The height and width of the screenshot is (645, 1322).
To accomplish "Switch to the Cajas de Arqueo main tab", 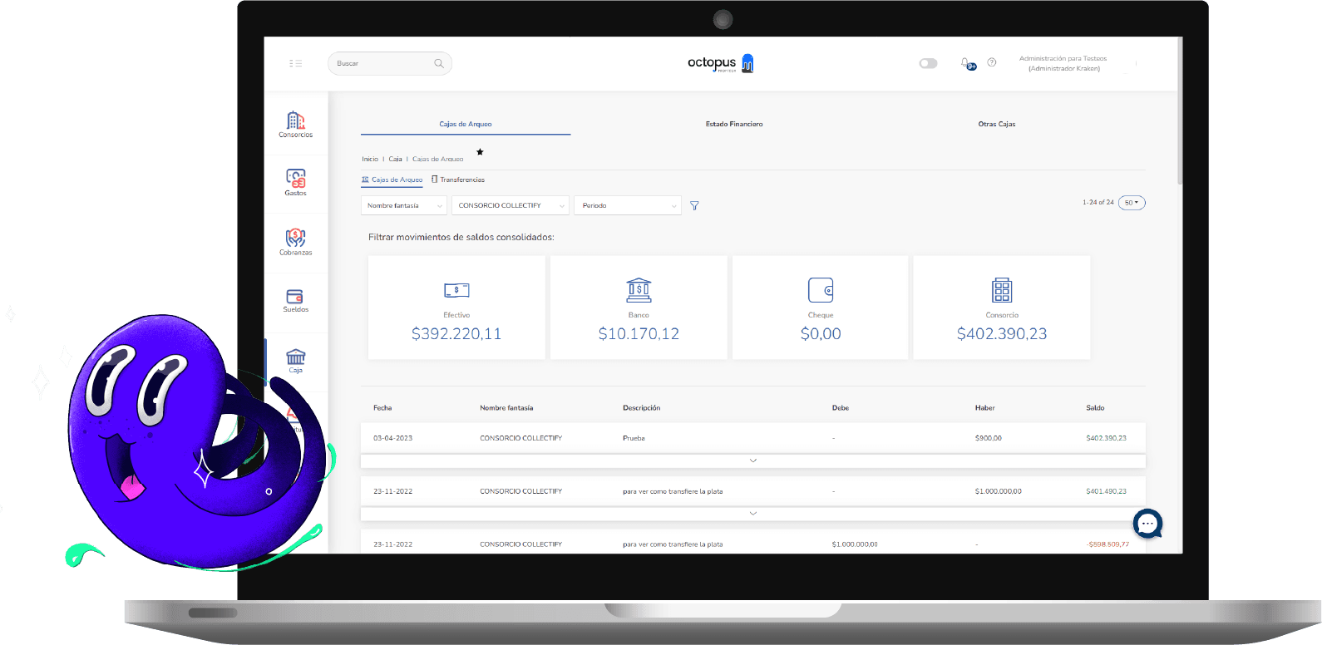I will click(466, 124).
